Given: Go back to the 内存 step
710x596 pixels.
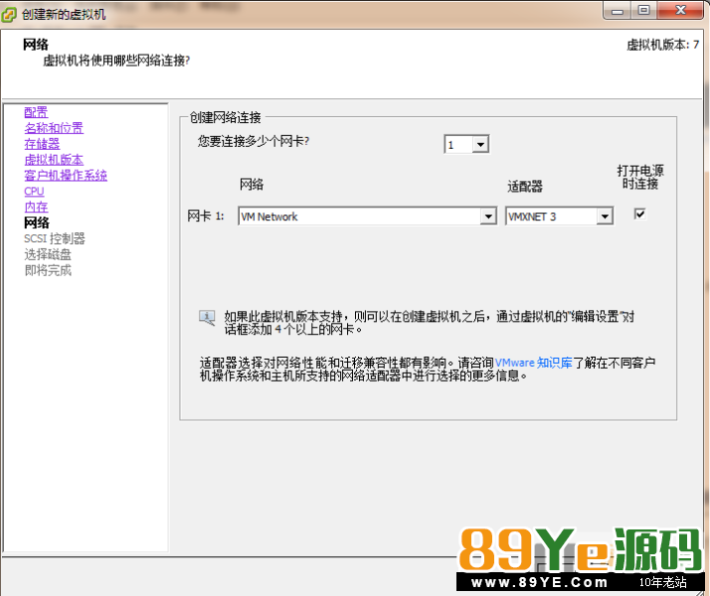Looking at the screenshot, I should pos(36,207).
